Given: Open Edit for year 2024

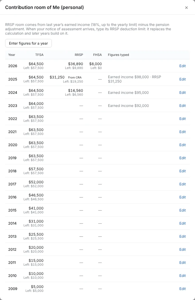Looking at the screenshot, I should (x=182, y=93).
